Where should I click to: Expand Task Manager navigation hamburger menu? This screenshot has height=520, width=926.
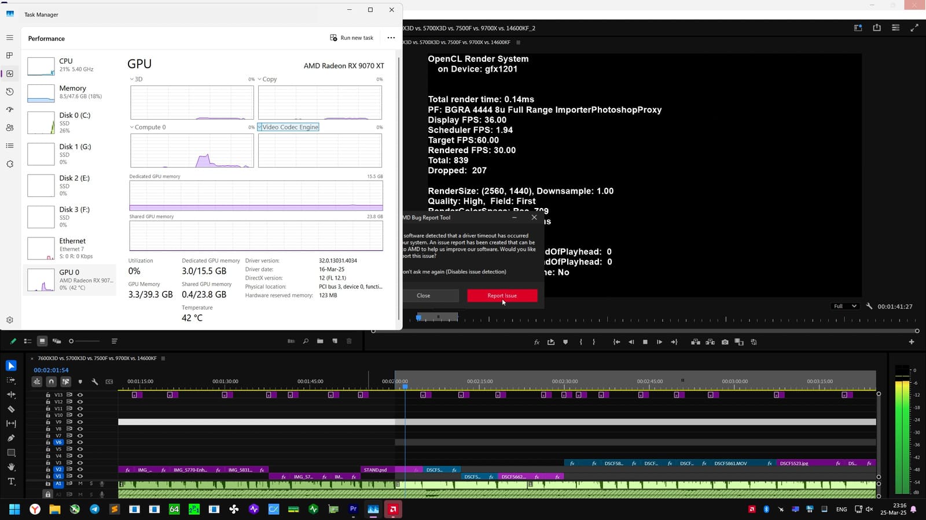coord(9,38)
